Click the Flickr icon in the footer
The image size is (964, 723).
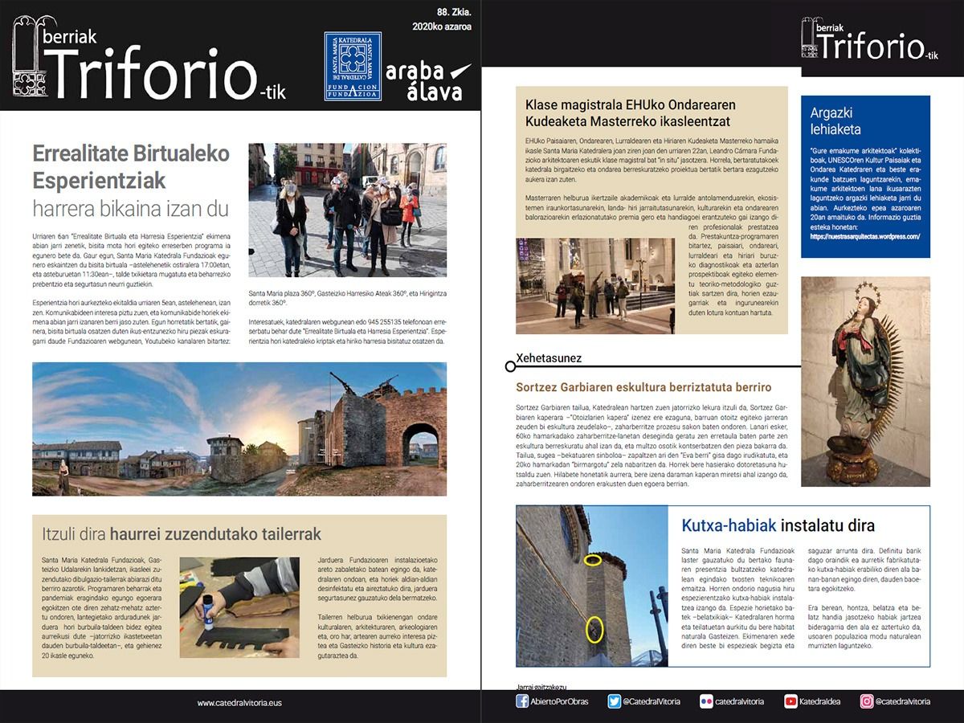[x=706, y=701]
